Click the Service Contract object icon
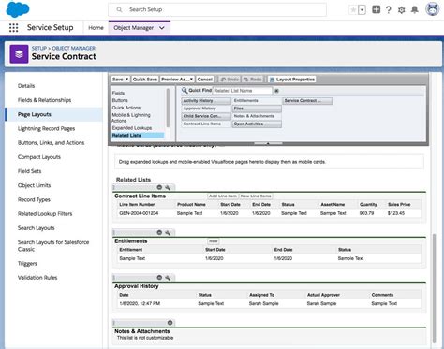This screenshot has height=349, width=444. (x=19, y=54)
